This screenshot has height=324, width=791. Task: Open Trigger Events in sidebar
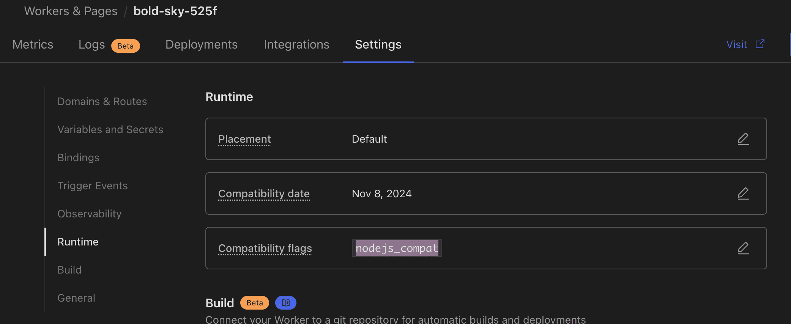pyautogui.click(x=92, y=186)
